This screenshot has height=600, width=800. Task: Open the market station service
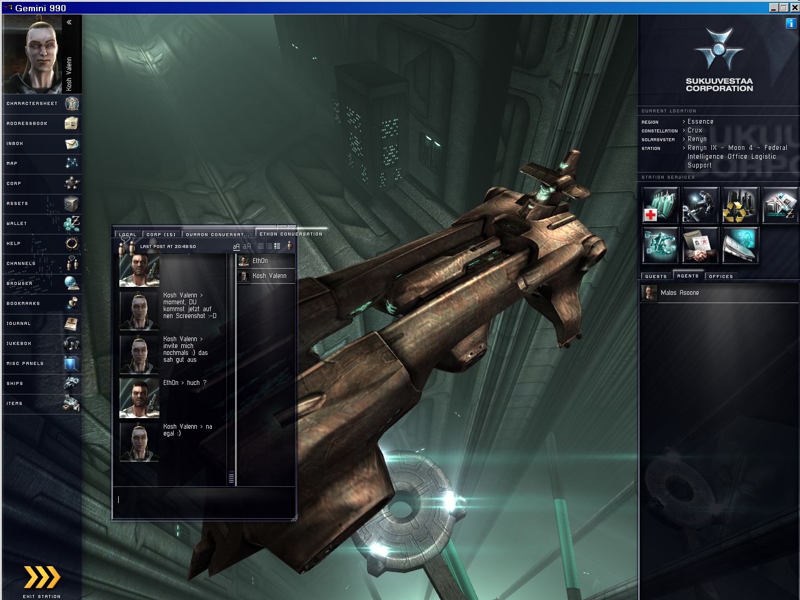(779, 205)
